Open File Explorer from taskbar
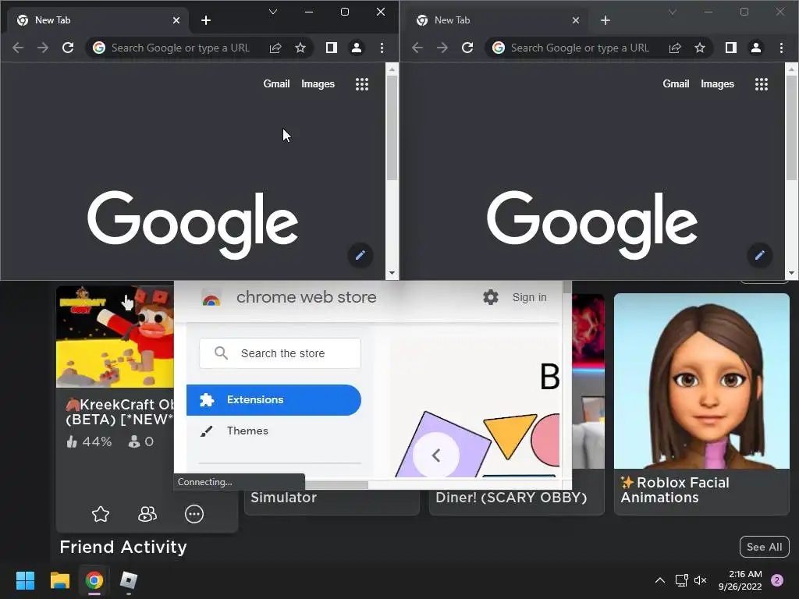Screen dimensions: 799x599 (x=59, y=580)
